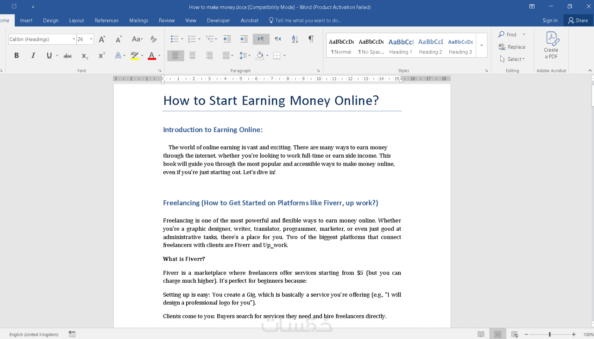The width and height of the screenshot is (594, 339).
Task: Apply red font colour
Action: click(x=152, y=56)
